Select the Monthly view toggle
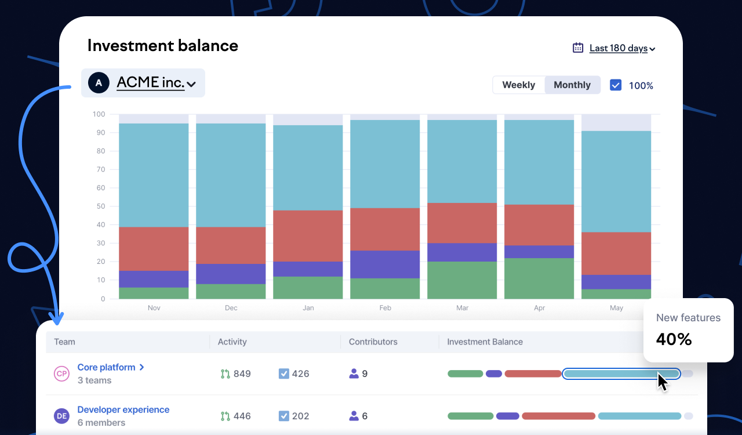This screenshot has width=742, height=435. (572, 85)
